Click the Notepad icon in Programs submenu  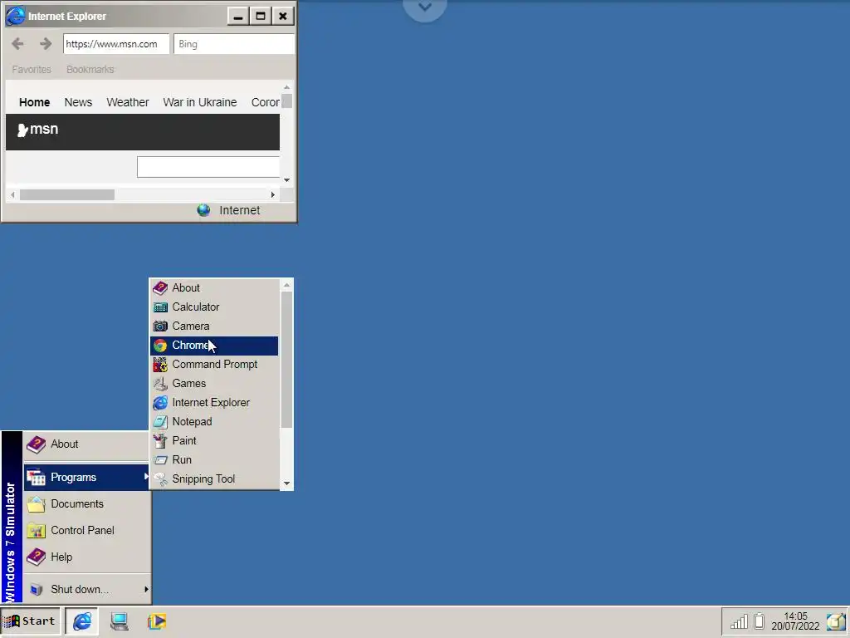tap(160, 421)
